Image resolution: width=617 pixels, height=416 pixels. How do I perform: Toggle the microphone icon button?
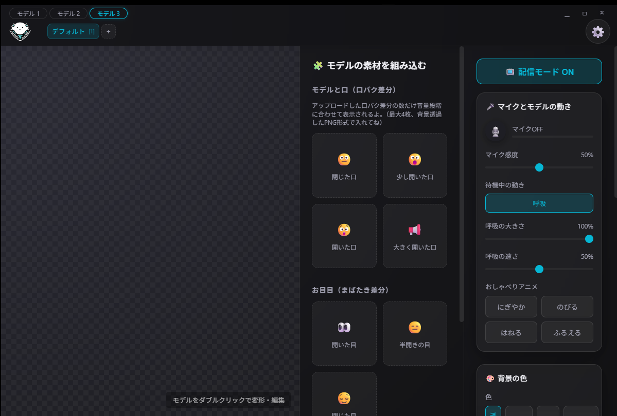click(496, 131)
